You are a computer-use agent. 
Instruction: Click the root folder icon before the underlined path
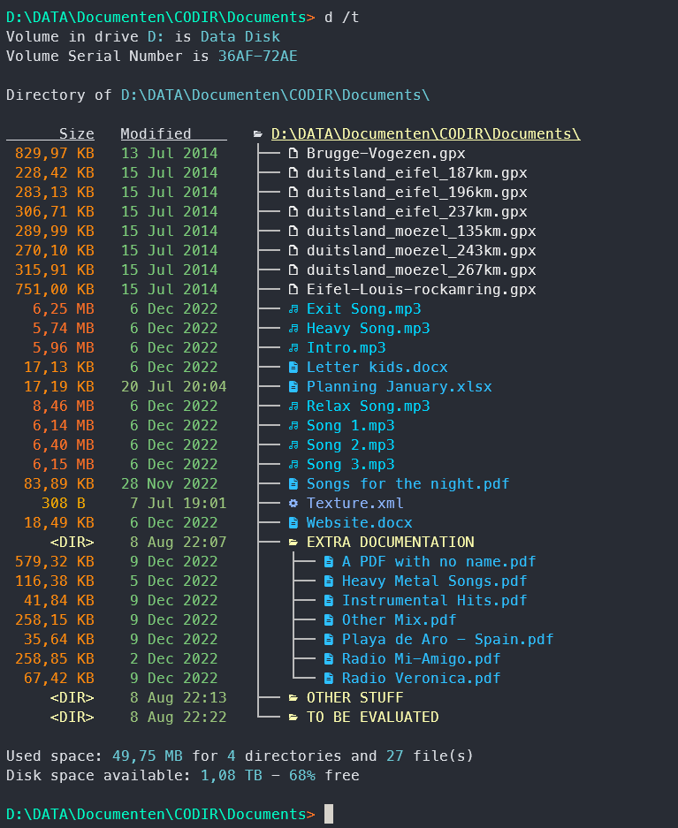coord(258,134)
